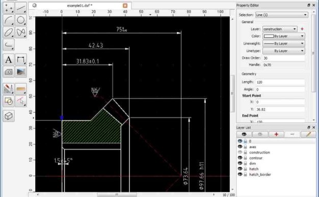Remove layer with minus button
This screenshot has width=319, height=197.
pos(293,134)
